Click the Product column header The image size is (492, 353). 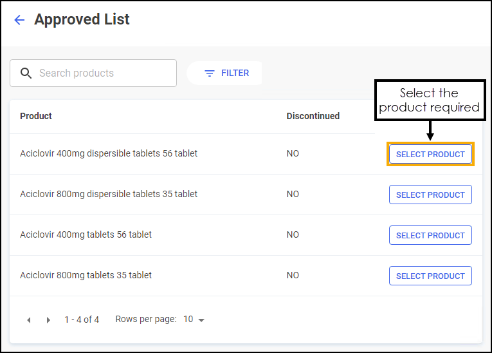(x=36, y=117)
